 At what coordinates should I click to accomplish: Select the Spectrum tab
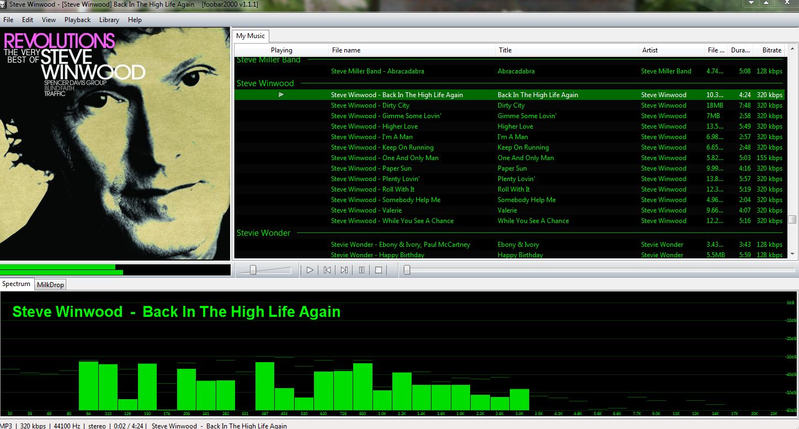pos(17,284)
